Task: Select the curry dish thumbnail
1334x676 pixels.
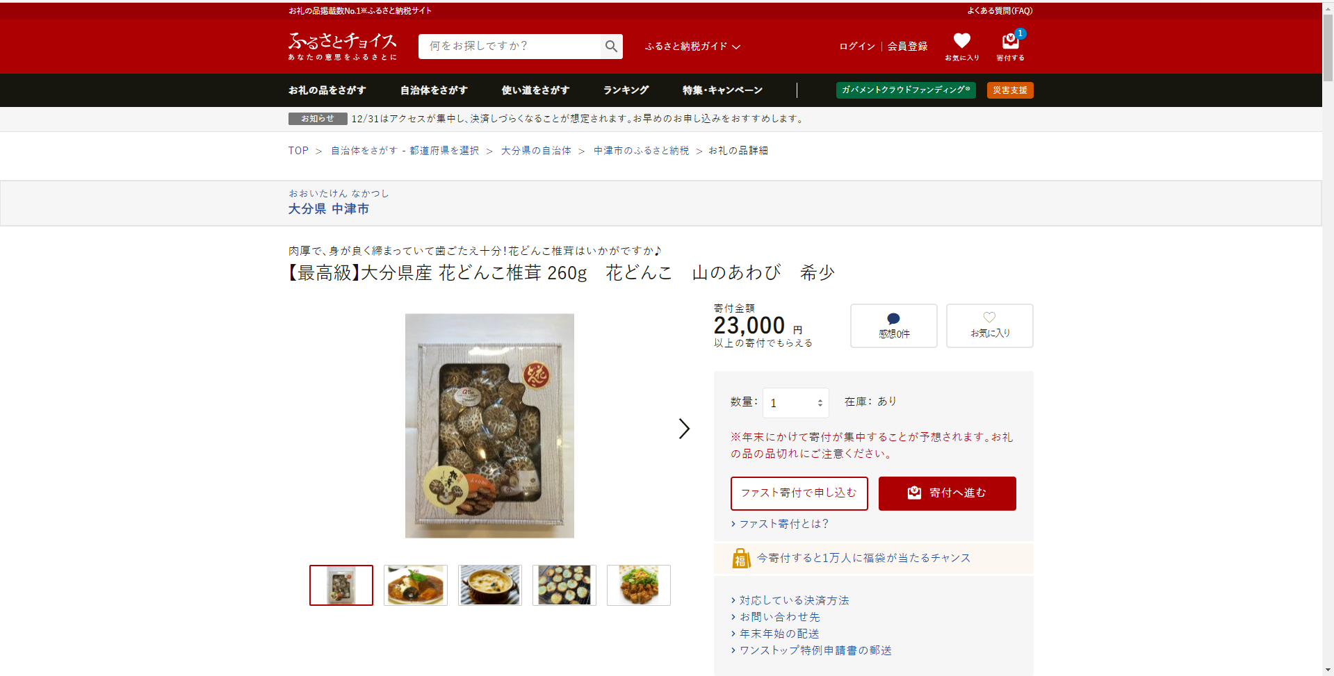Action: point(416,585)
